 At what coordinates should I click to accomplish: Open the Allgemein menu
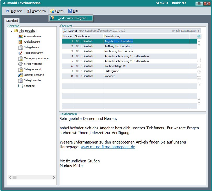point(14,11)
